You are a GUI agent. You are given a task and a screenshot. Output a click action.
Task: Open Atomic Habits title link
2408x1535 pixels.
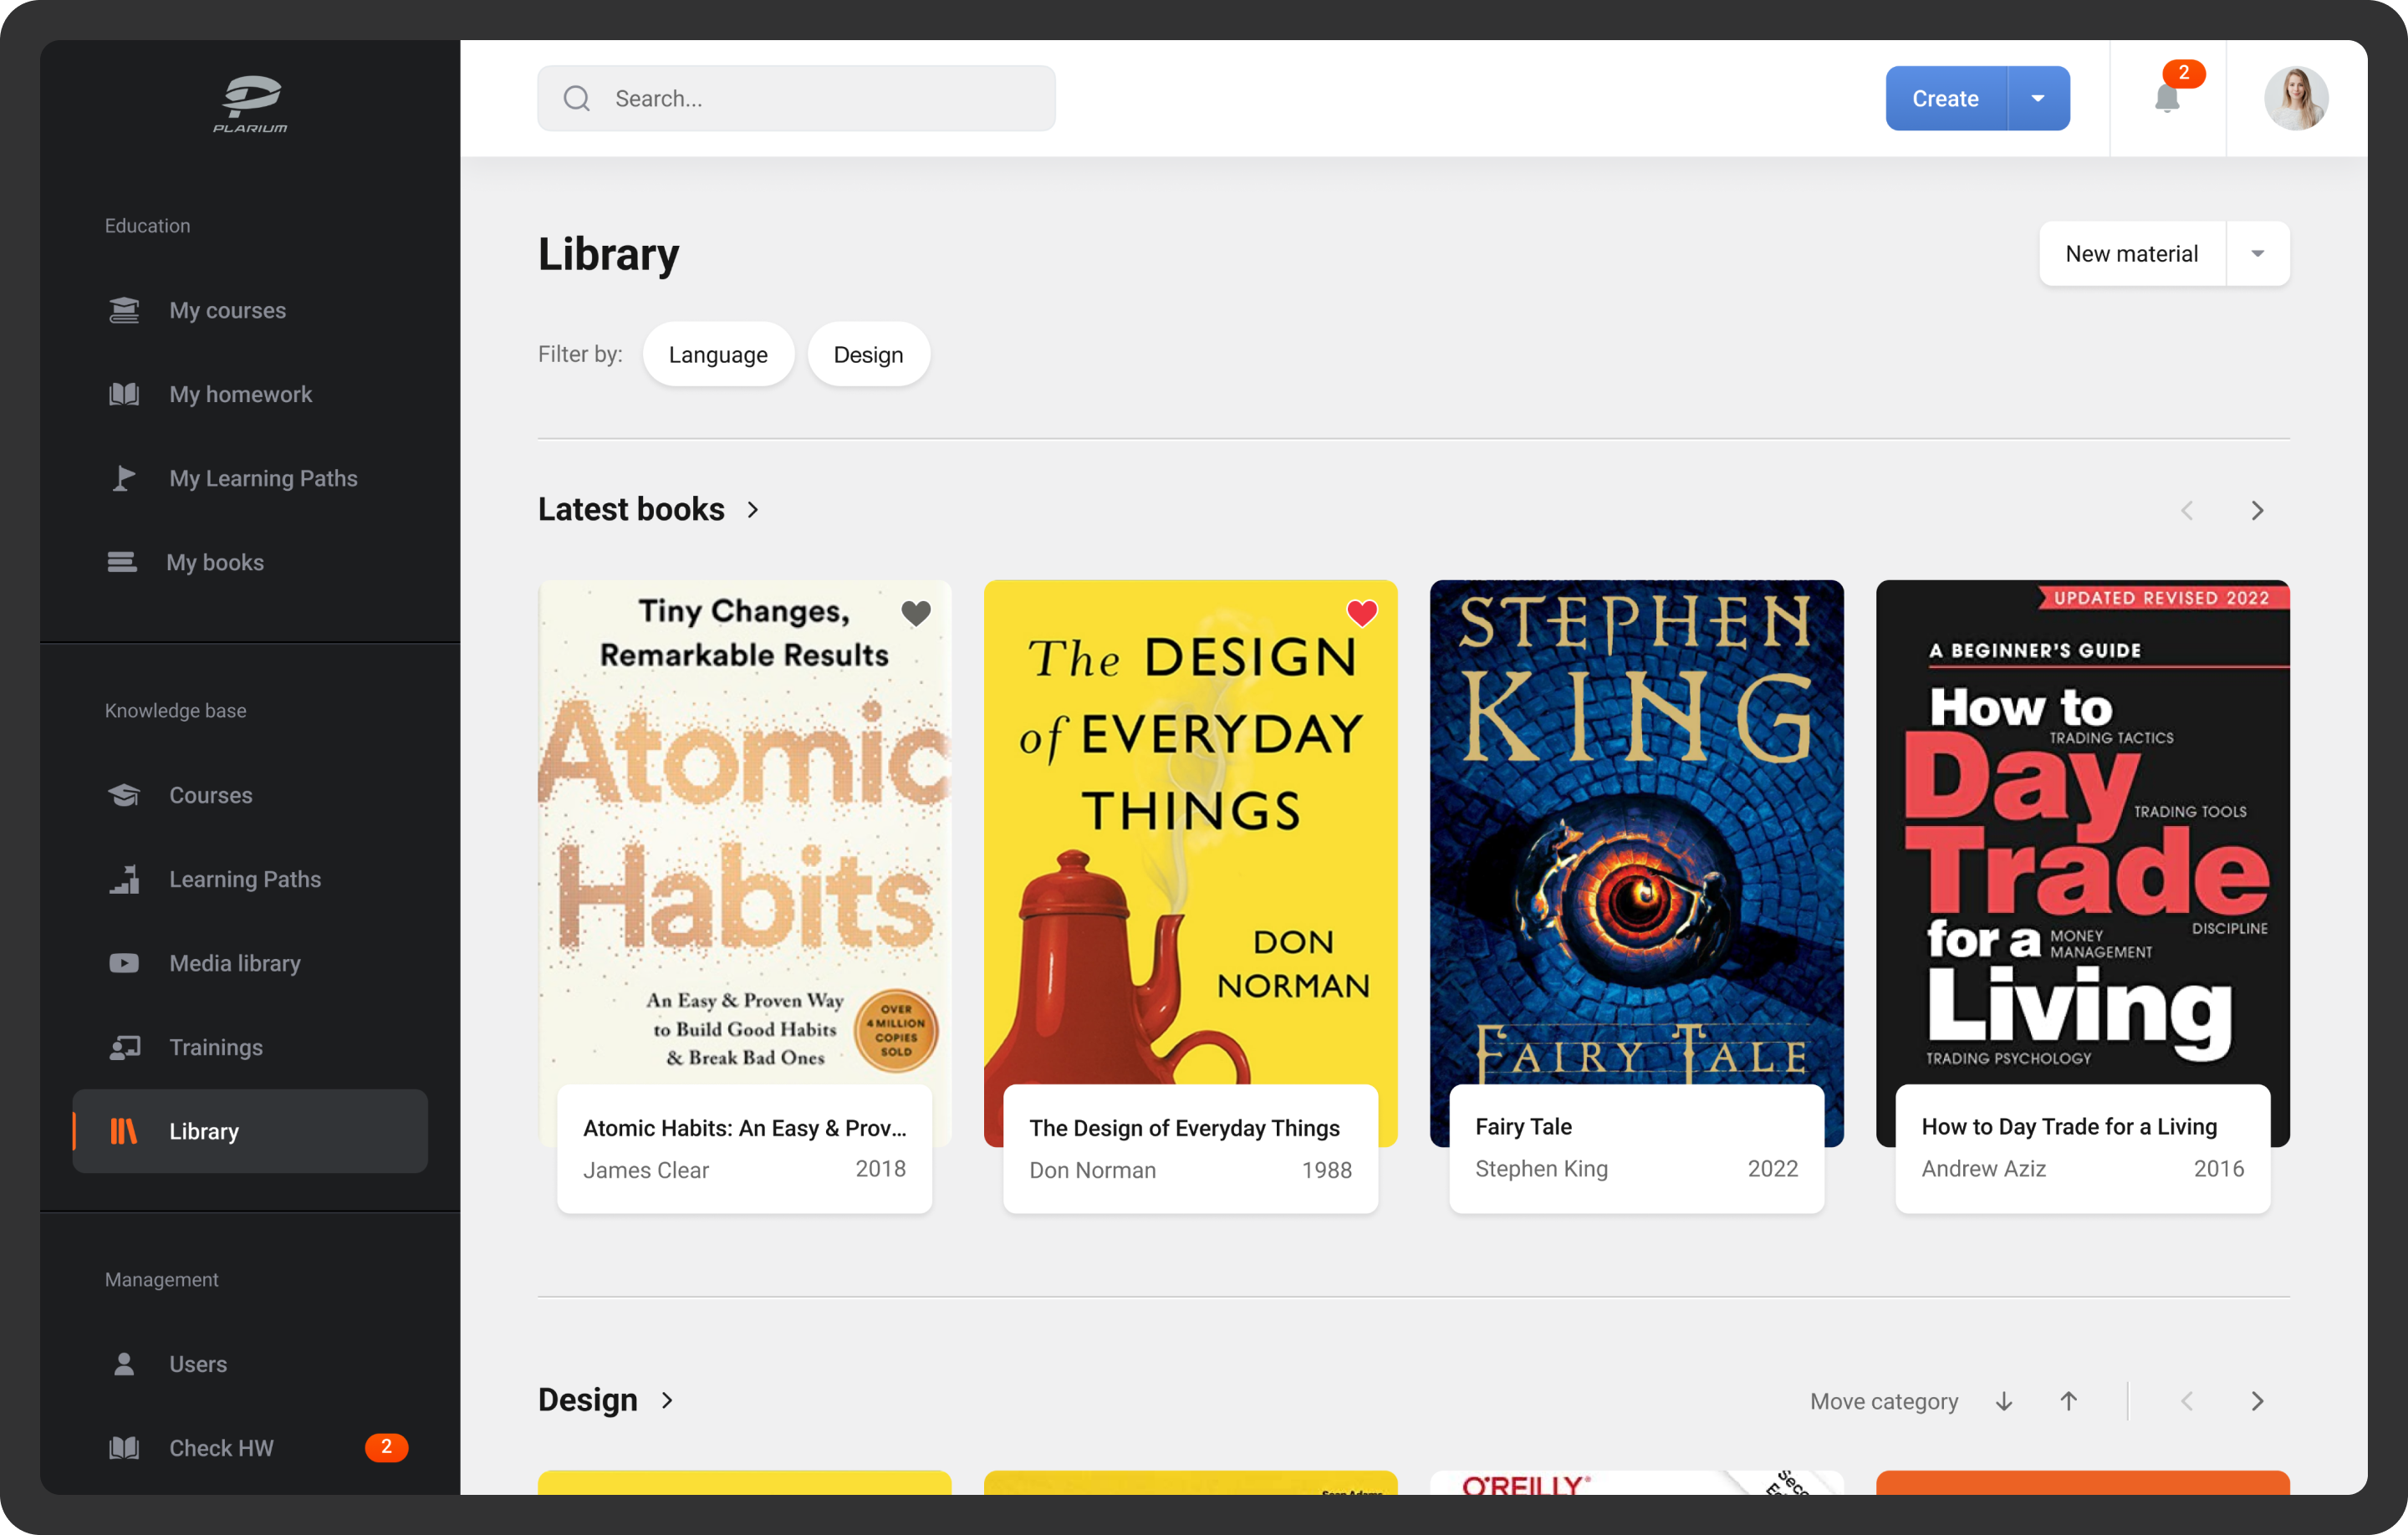tap(744, 1128)
